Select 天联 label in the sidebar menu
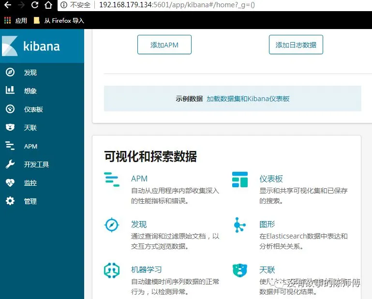This screenshot has height=299, width=372. click(x=30, y=128)
